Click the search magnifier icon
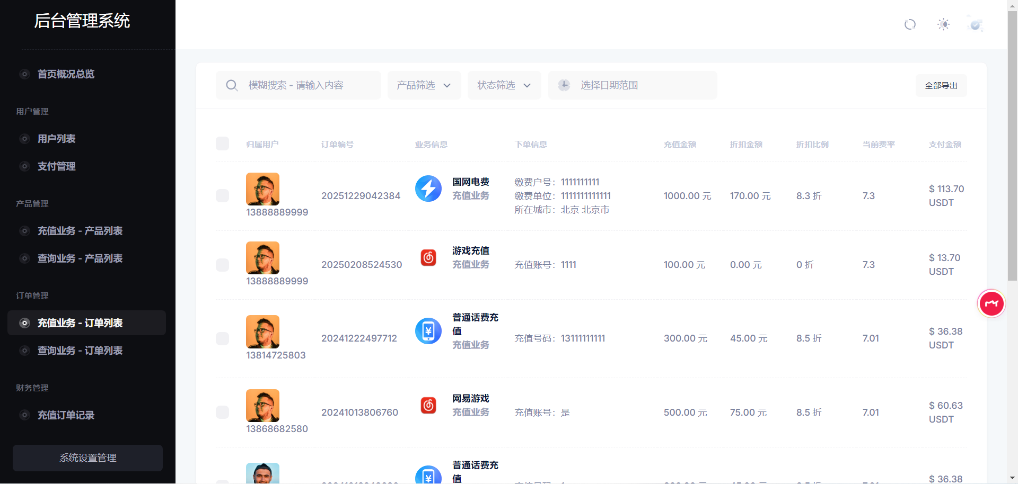Screen dimensions: 1018x484 click(232, 85)
